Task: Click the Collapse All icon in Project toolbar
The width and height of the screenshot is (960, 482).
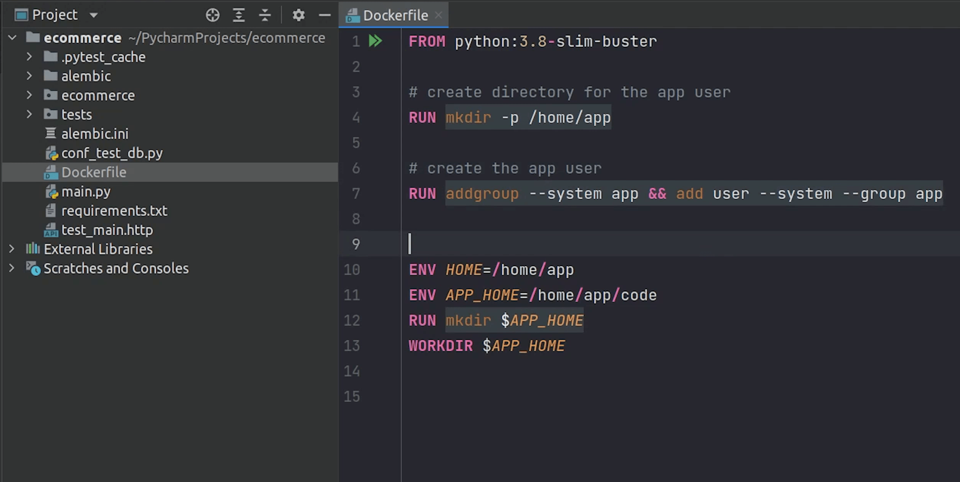Action: pyautogui.click(x=265, y=15)
